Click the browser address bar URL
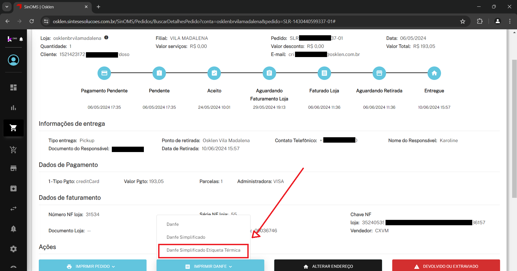 click(194, 22)
